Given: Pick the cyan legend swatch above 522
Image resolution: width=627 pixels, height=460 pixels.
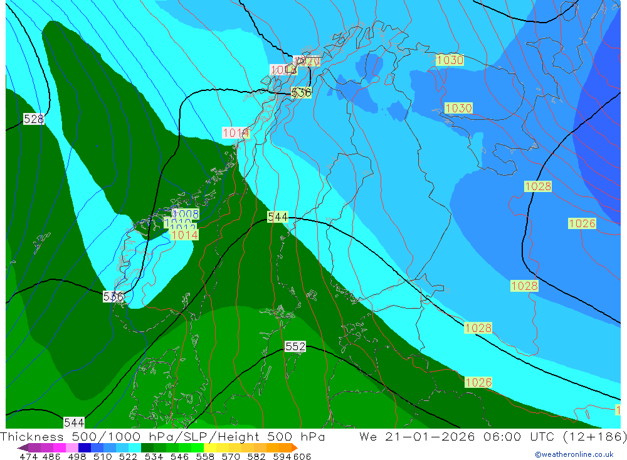Looking at the screenshot, I should [x=134, y=447].
